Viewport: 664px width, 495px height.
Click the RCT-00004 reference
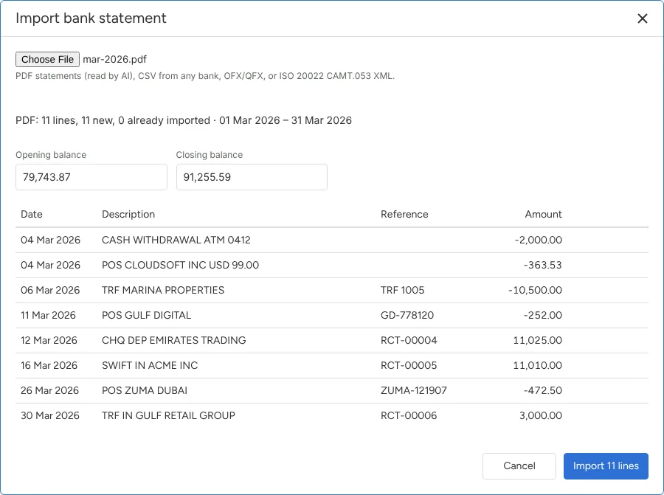(409, 340)
